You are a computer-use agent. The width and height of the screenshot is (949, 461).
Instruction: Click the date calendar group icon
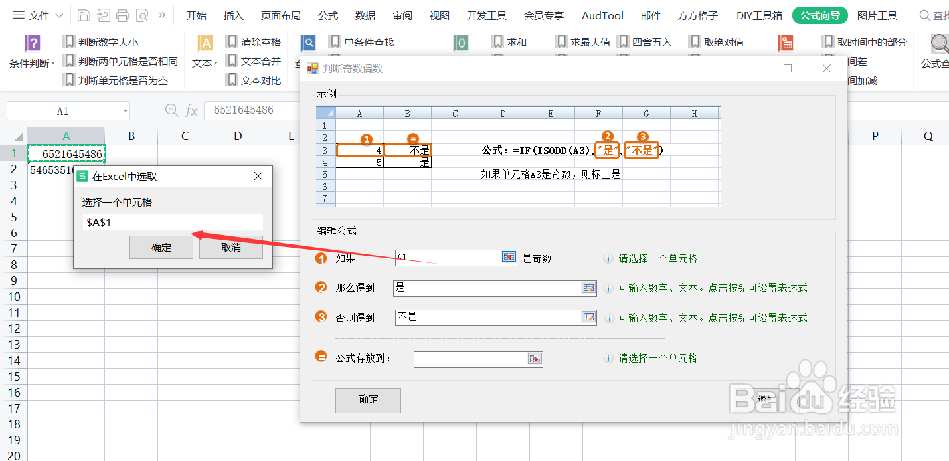click(786, 44)
